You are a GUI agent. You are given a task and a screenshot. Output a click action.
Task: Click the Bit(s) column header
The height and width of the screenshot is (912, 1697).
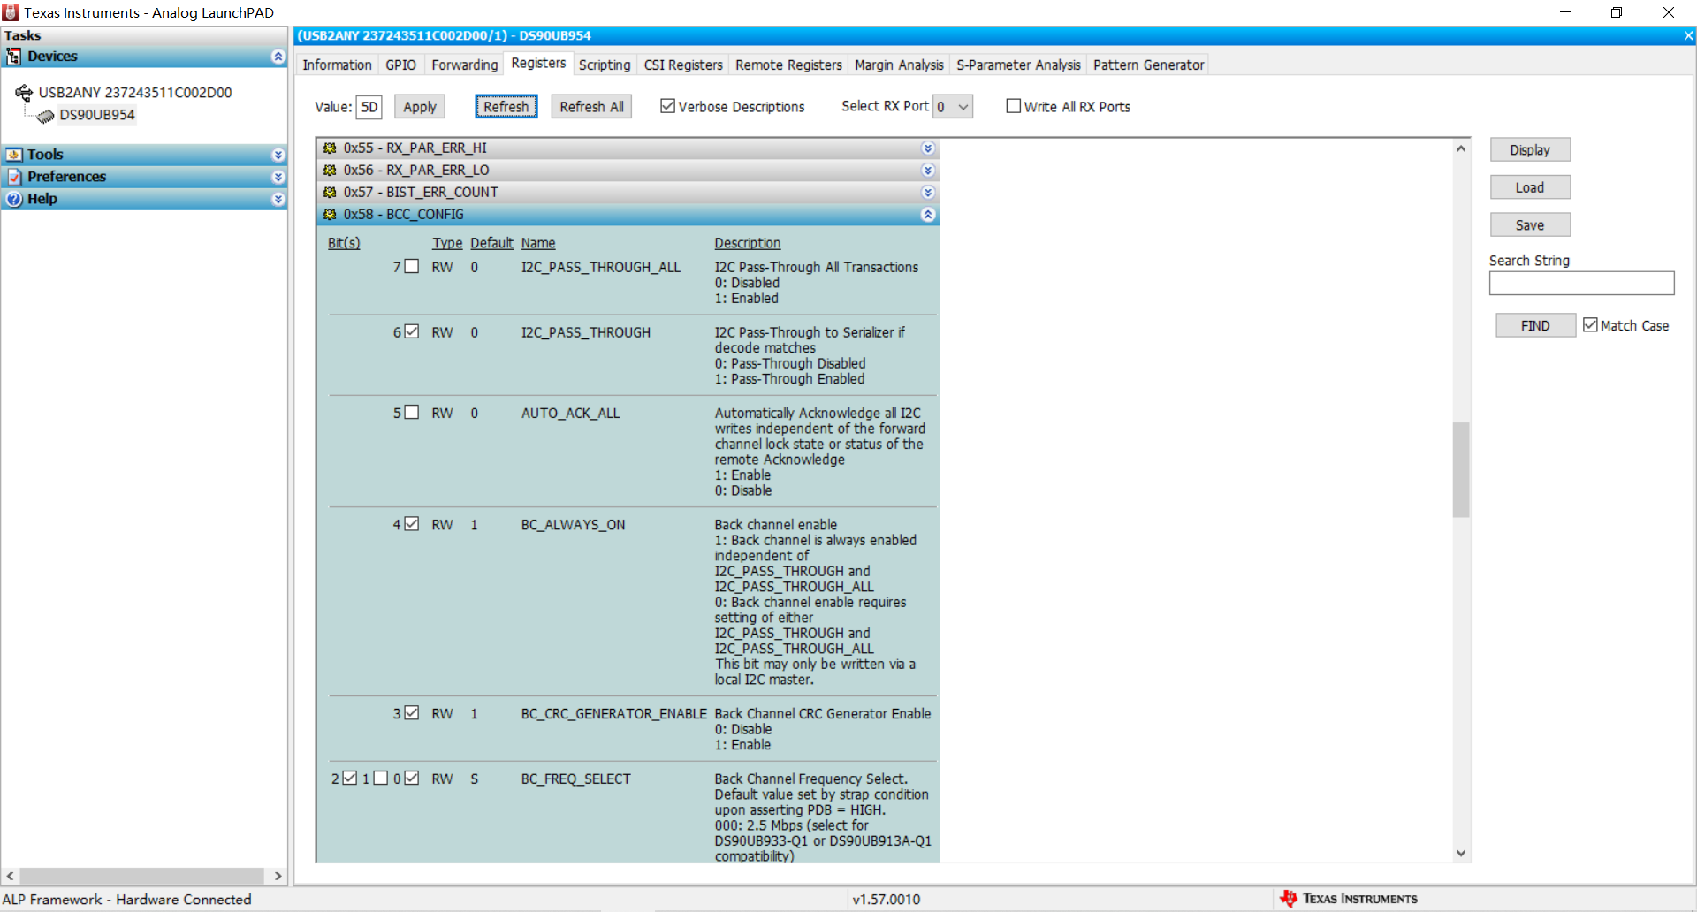point(344,243)
